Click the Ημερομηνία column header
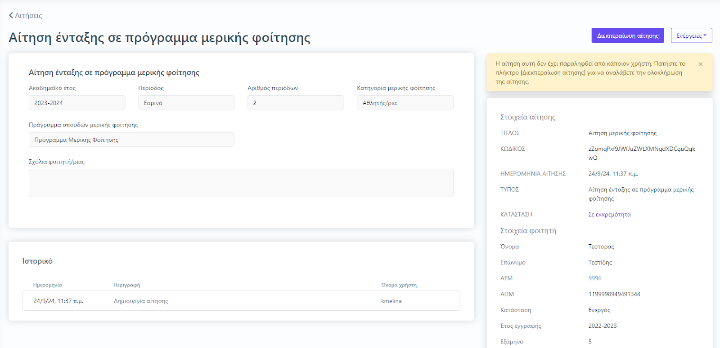The image size is (720, 348). click(48, 285)
